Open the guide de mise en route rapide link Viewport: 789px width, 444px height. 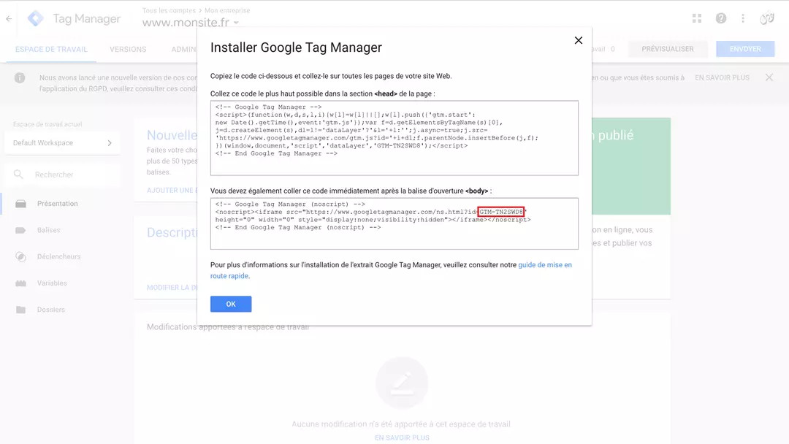(x=391, y=270)
